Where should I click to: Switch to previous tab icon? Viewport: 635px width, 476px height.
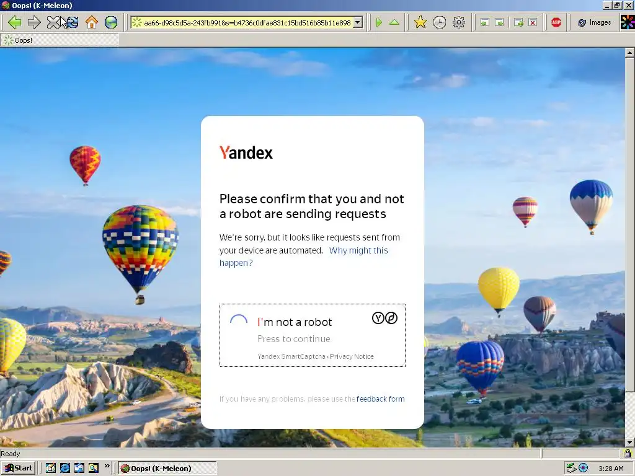[484, 23]
